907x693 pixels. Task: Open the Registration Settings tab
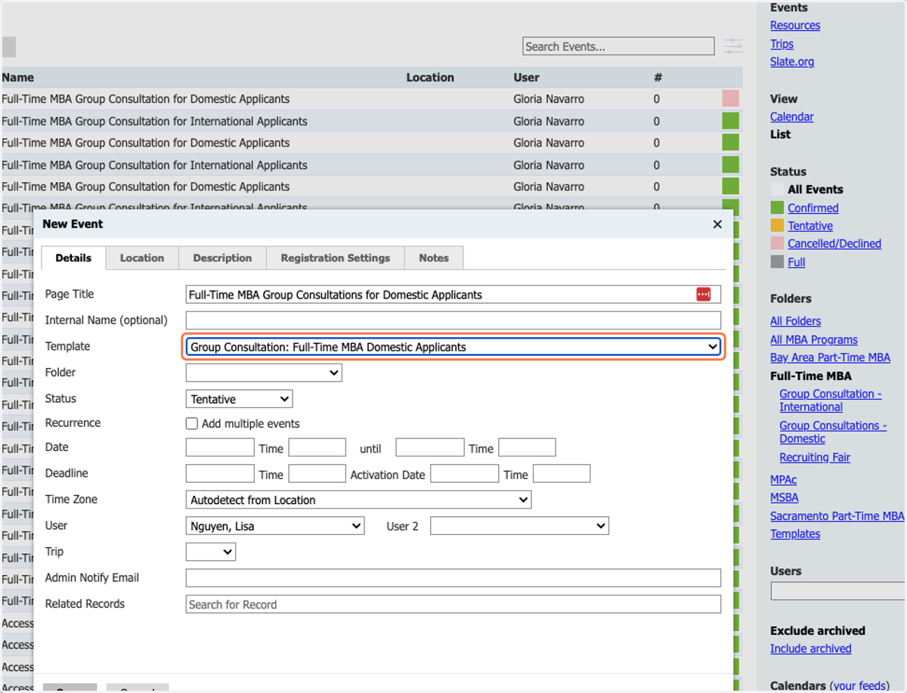(336, 258)
